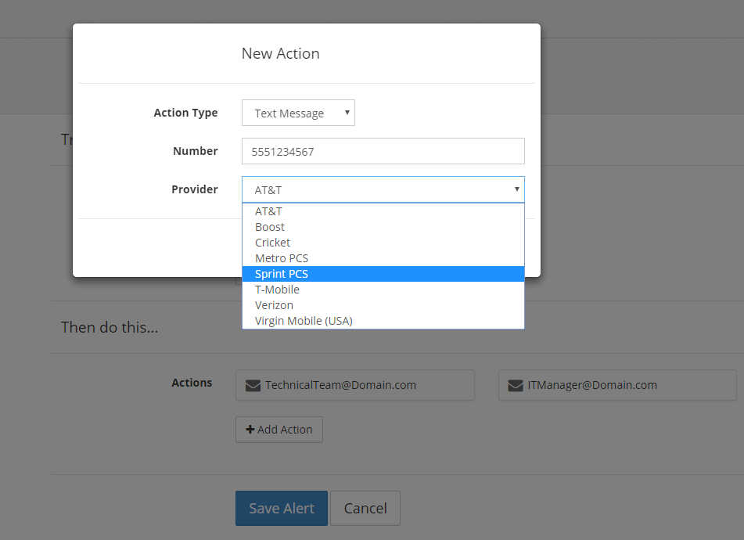Choose AT&T from the provider list
This screenshot has height=540, width=744.
pos(268,211)
